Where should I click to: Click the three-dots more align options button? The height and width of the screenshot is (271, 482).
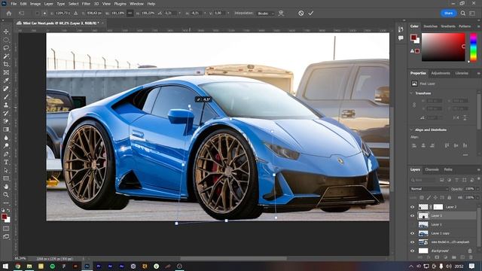coord(465,155)
